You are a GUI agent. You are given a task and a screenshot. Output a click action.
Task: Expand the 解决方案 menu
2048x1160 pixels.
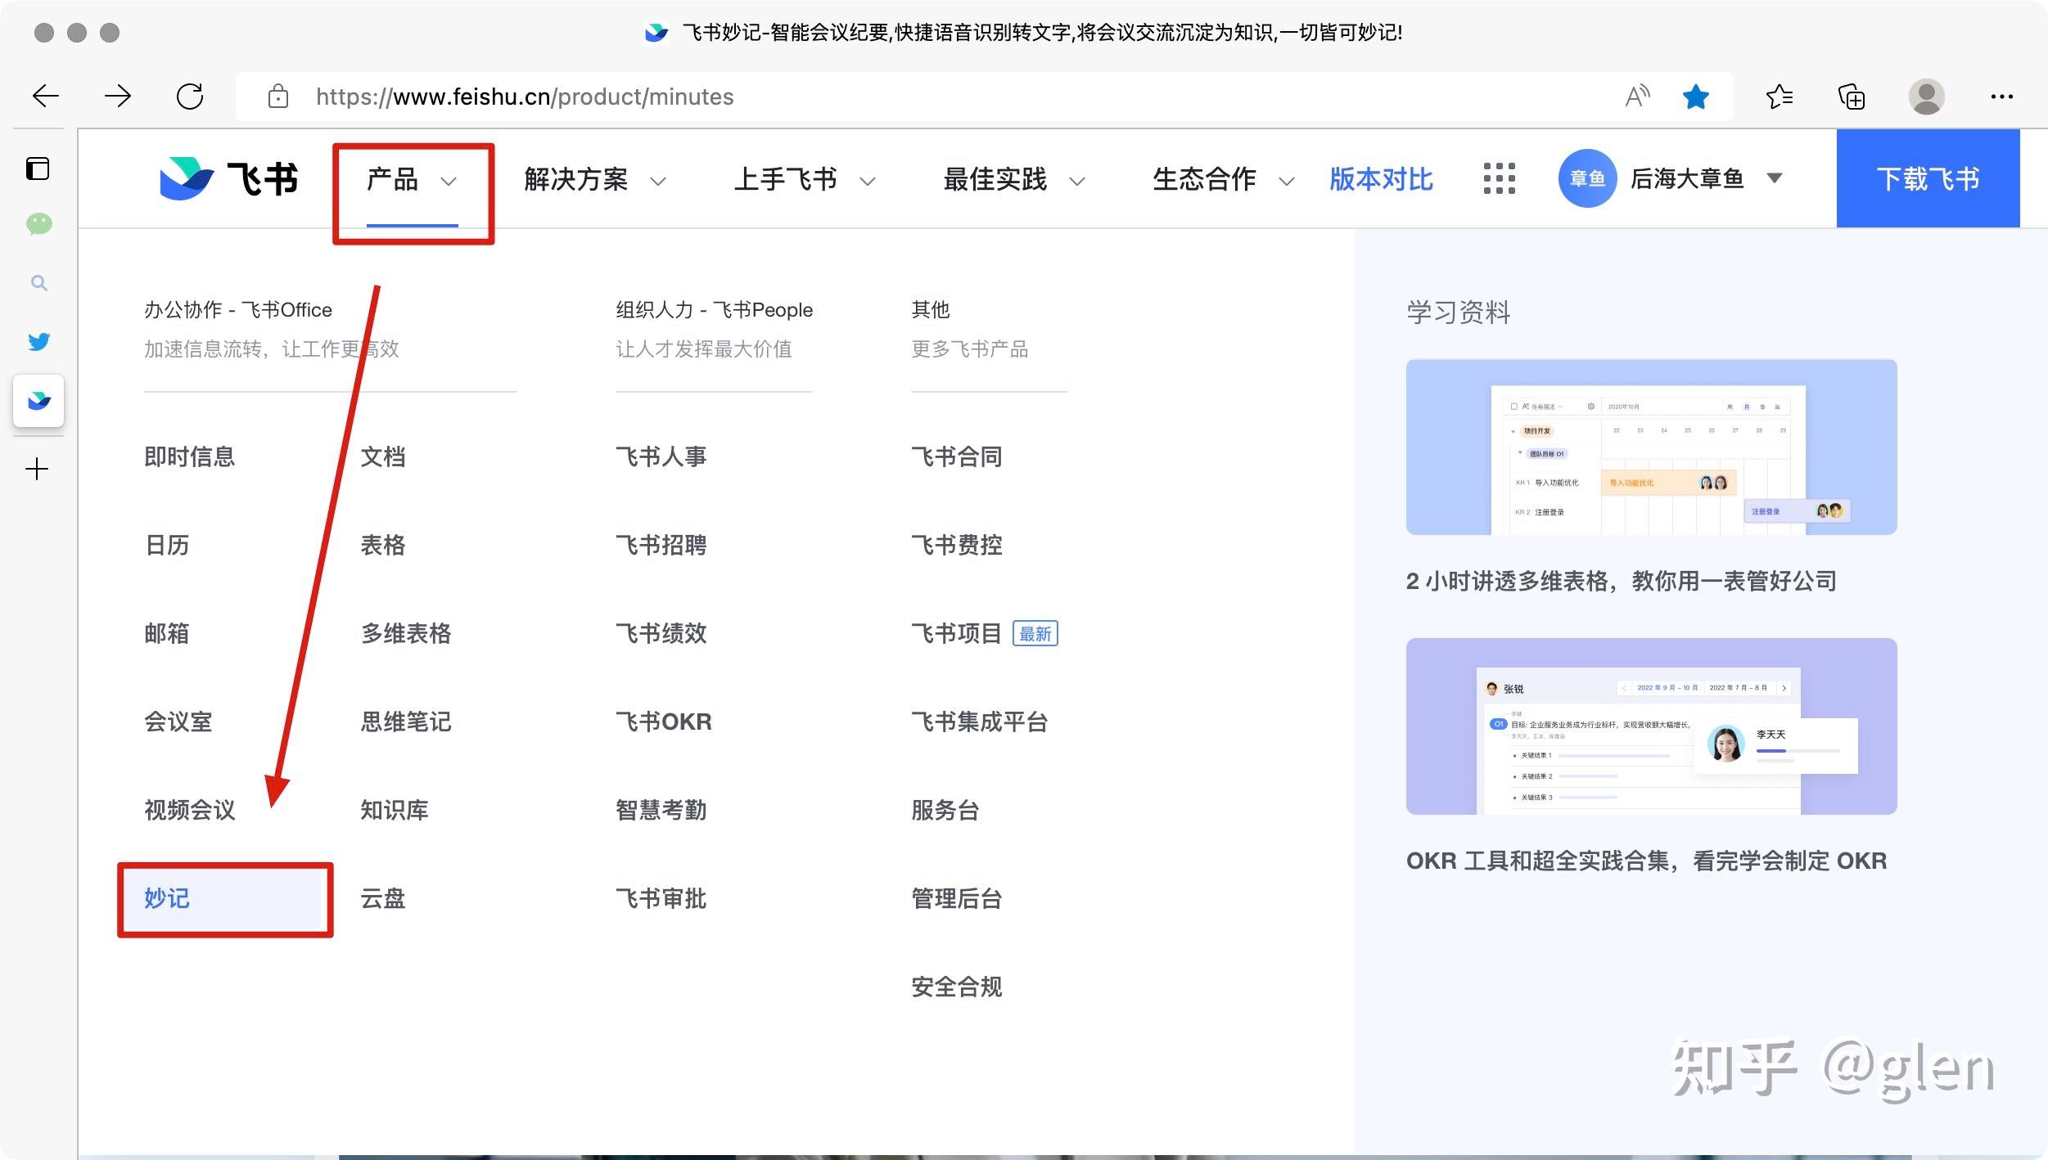[595, 180]
